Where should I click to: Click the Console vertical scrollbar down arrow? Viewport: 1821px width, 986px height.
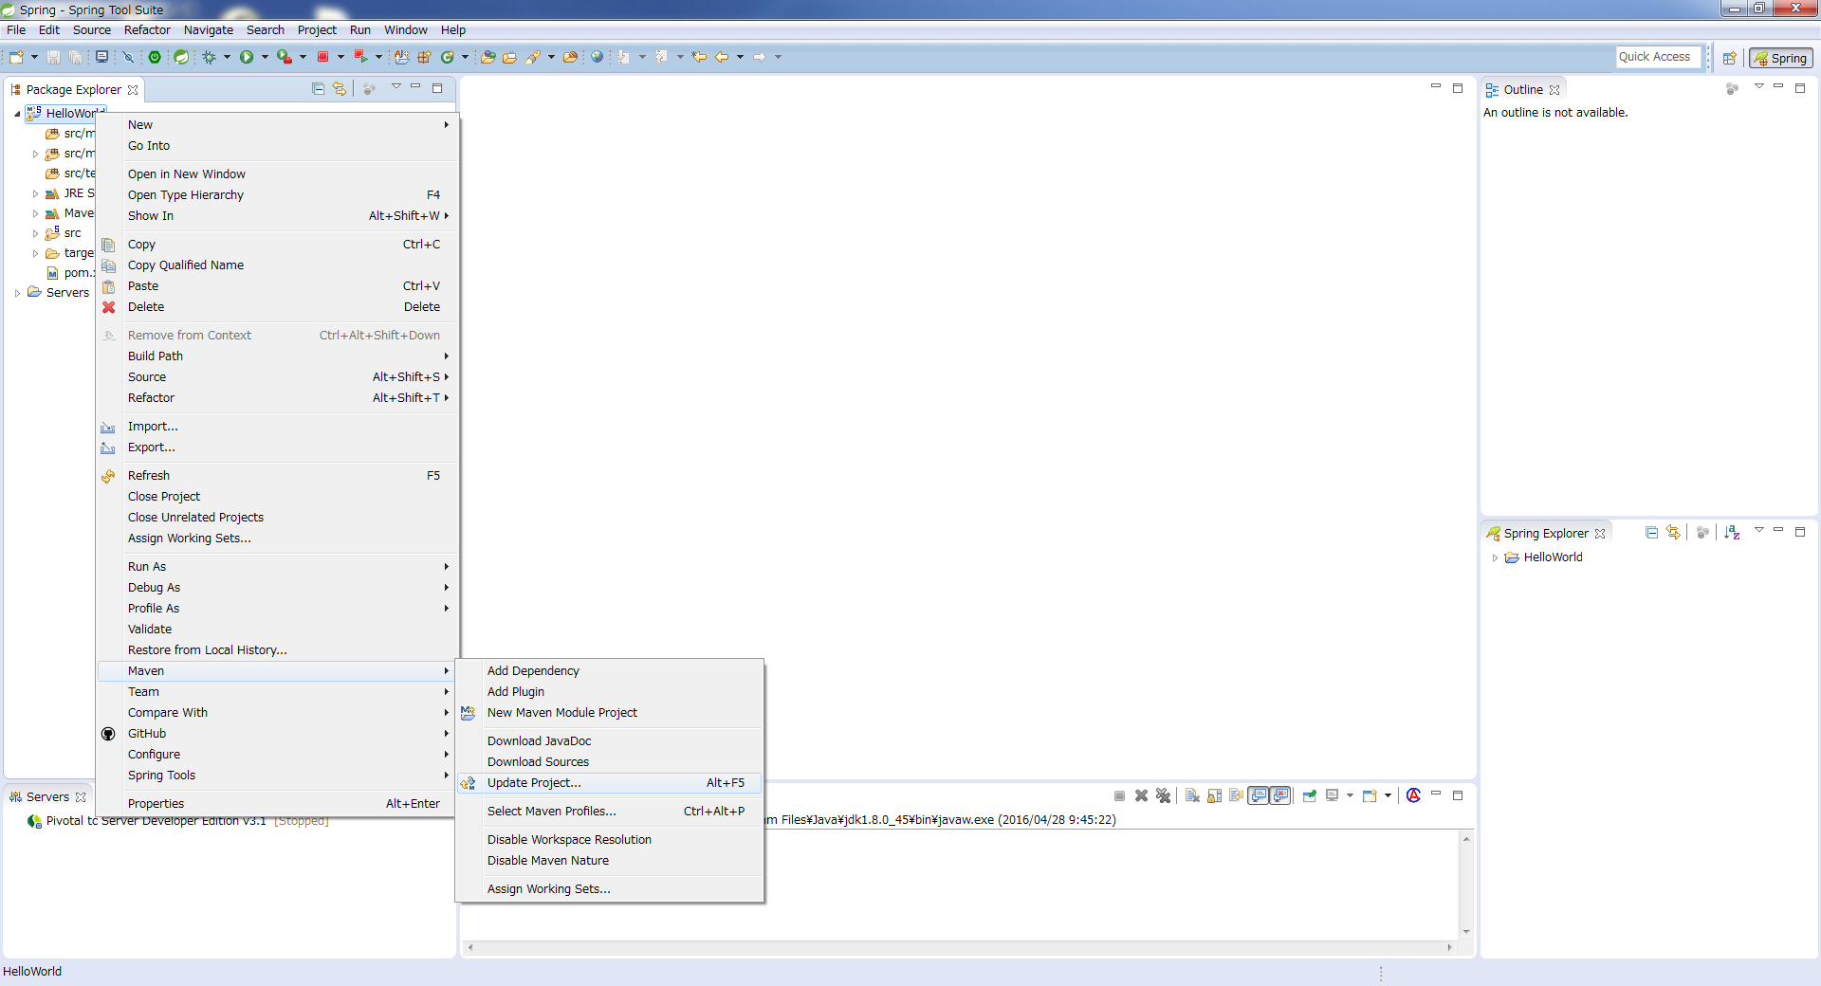(1466, 932)
